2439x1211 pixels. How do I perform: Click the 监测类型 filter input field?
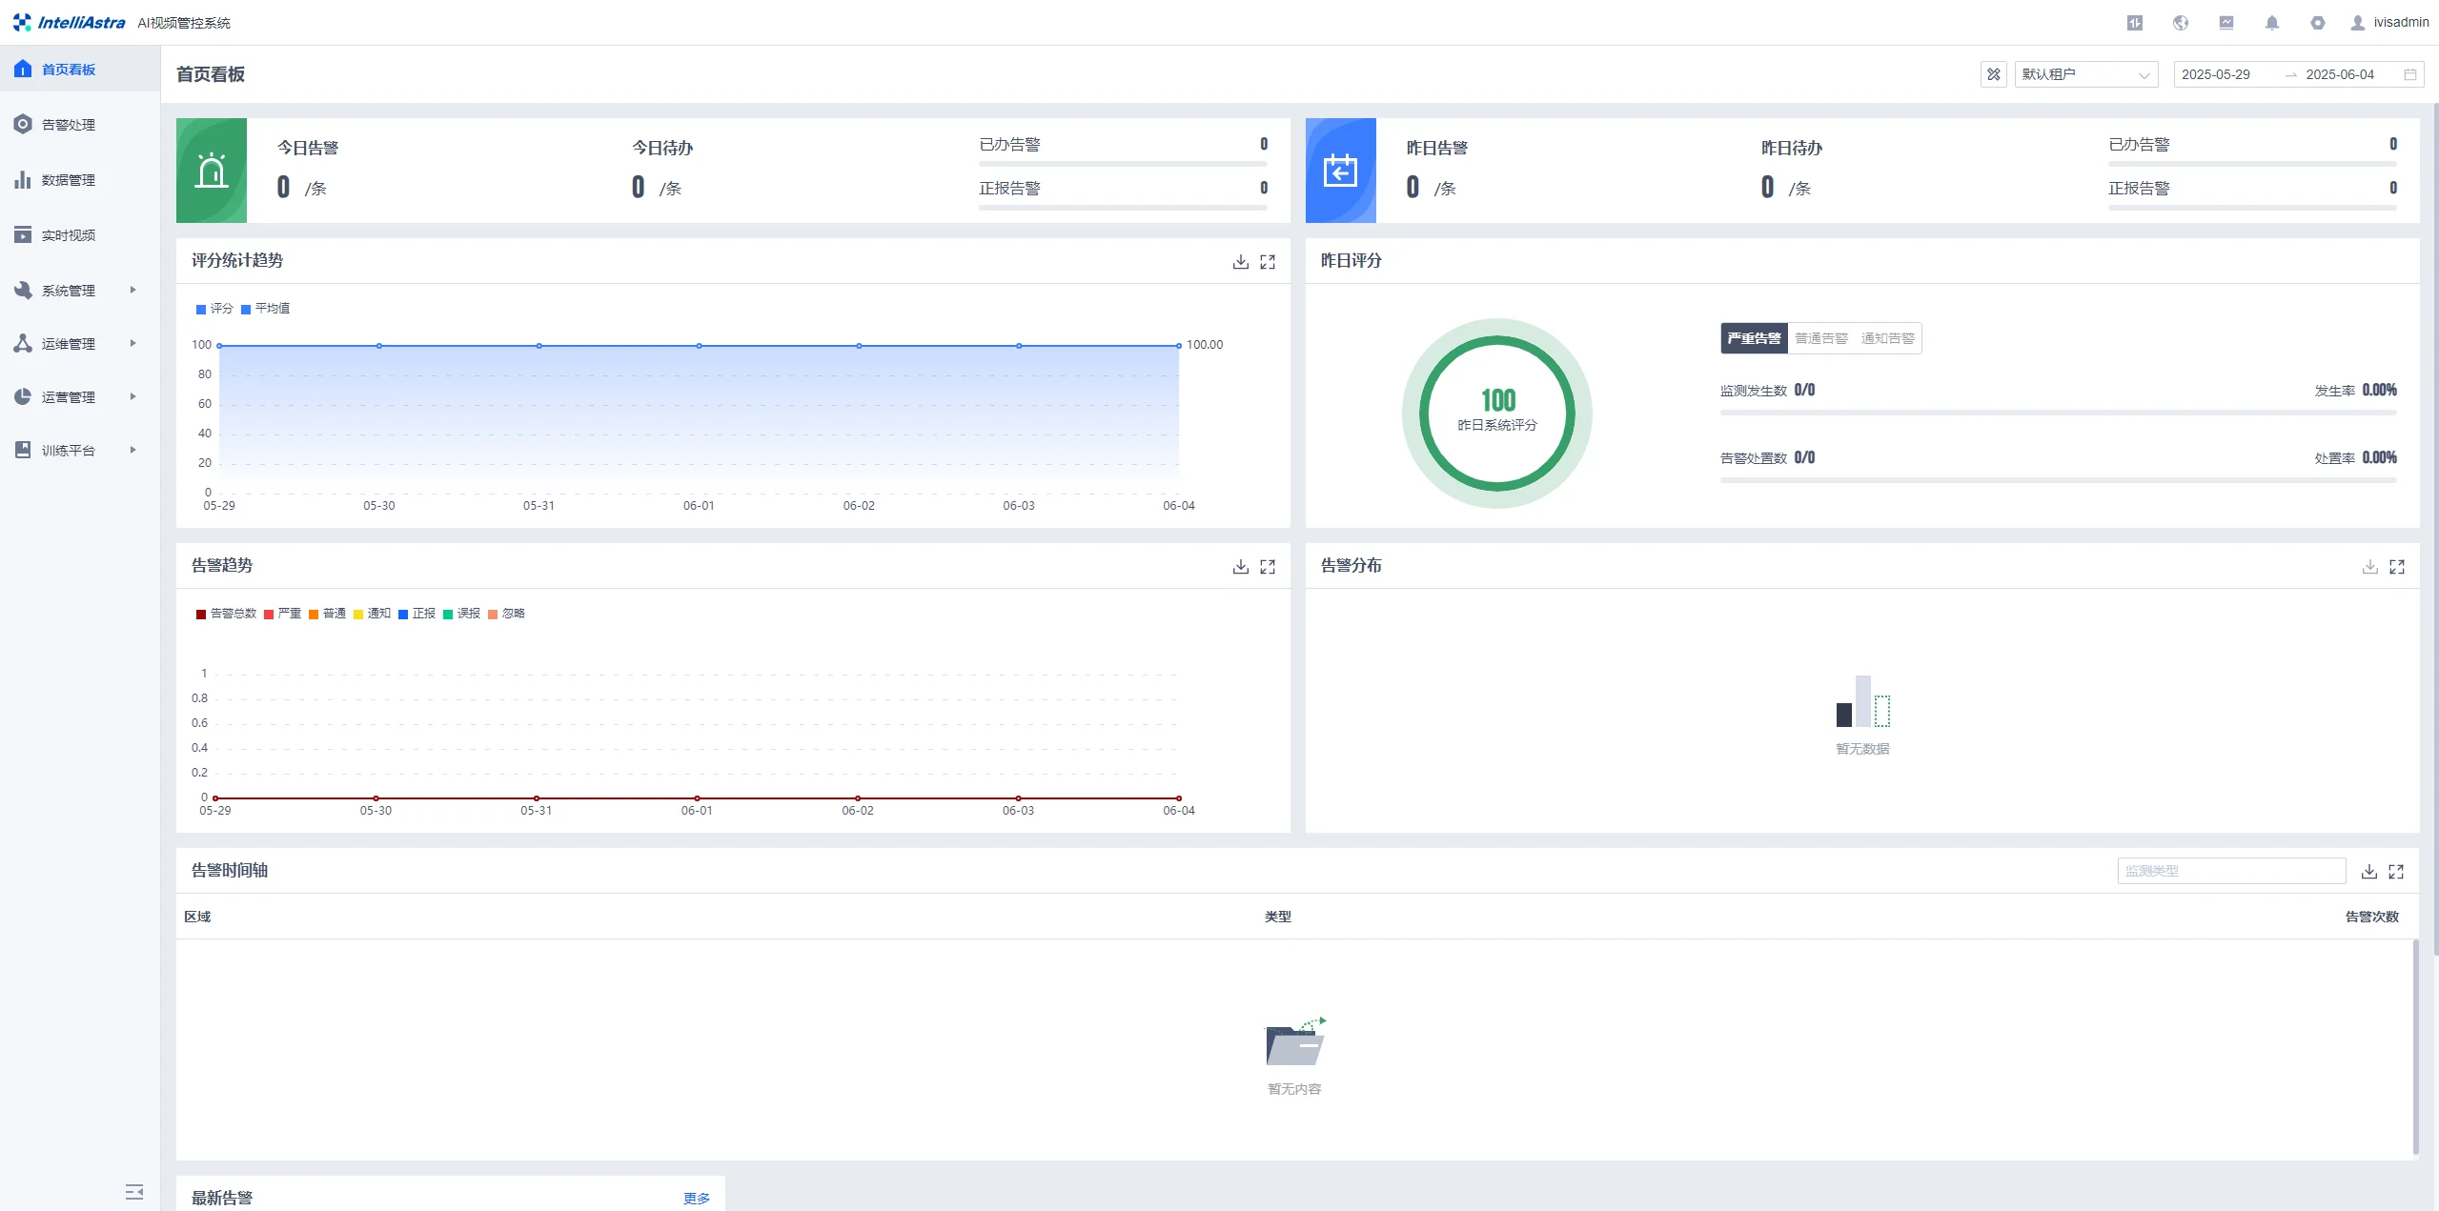[2230, 871]
